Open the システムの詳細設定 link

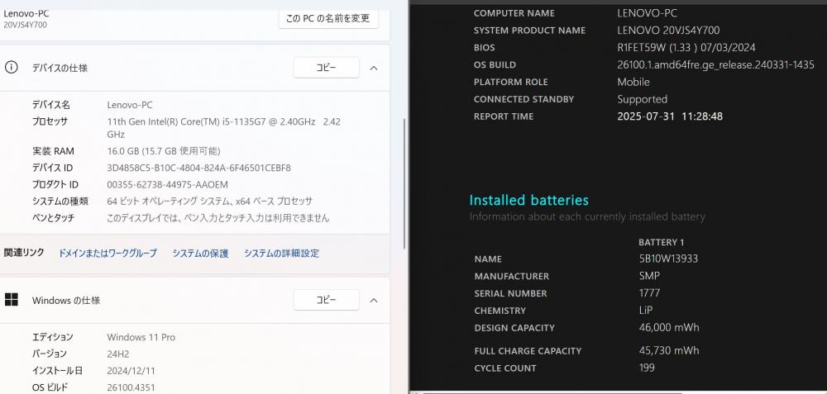tap(281, 254)
